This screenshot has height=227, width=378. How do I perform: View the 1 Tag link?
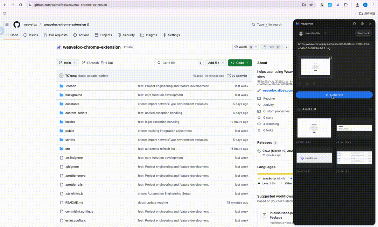point(107,63)
